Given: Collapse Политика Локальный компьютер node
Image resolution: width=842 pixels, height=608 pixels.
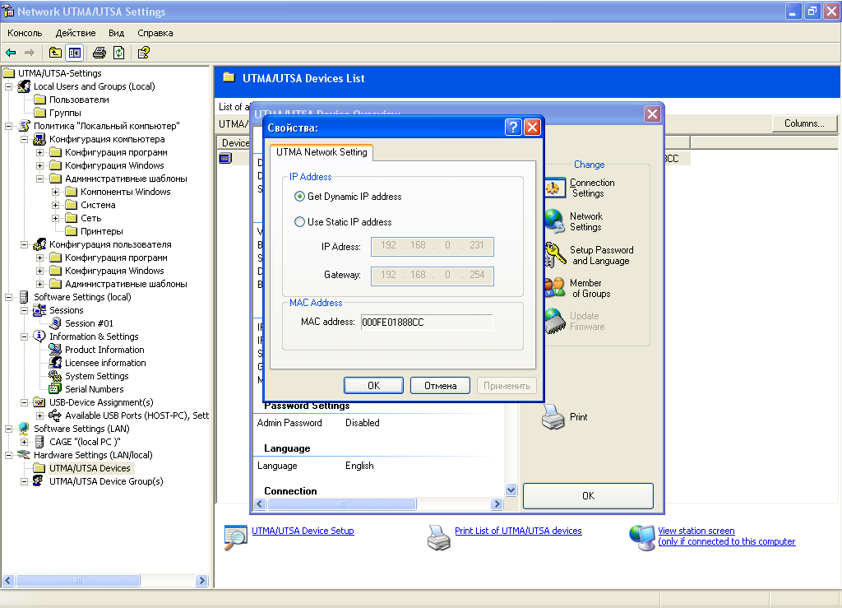Looking at the screenshot, I should [x=8, y=126].
